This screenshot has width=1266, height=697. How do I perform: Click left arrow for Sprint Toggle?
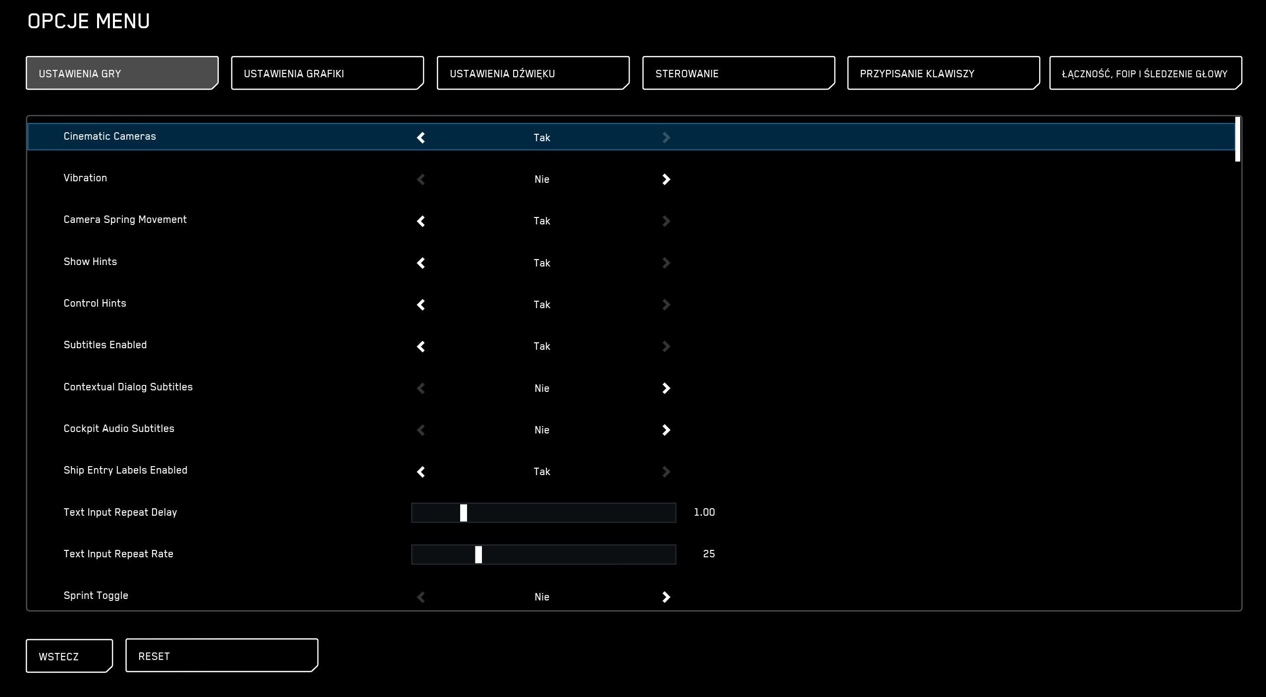point(421,597)
